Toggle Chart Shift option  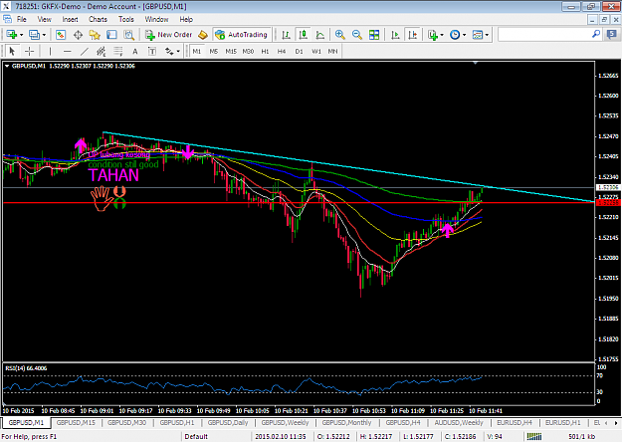413,35
